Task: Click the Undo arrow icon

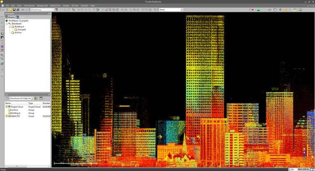Action: [22, 9]
